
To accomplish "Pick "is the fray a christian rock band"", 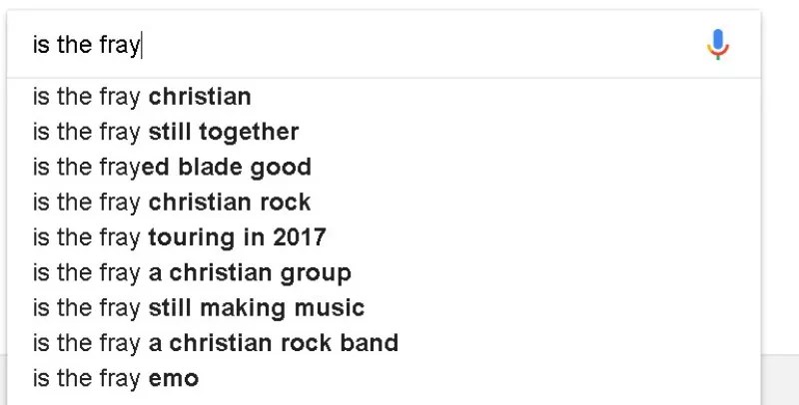I will point(215,343).
